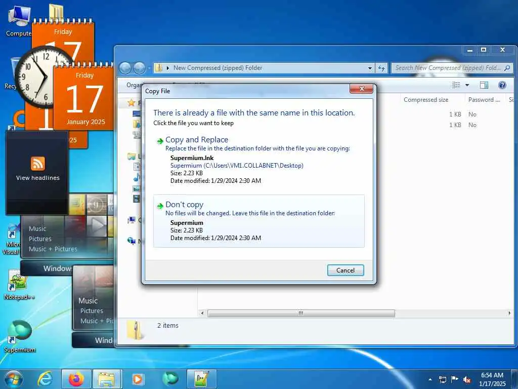The image size is (518, 389).
Task: Choose the Copy and Replace option
Action: (258, 160)
